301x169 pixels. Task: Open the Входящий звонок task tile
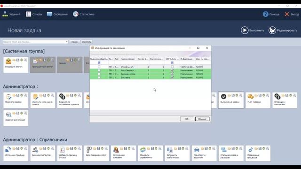click(16, 65)
